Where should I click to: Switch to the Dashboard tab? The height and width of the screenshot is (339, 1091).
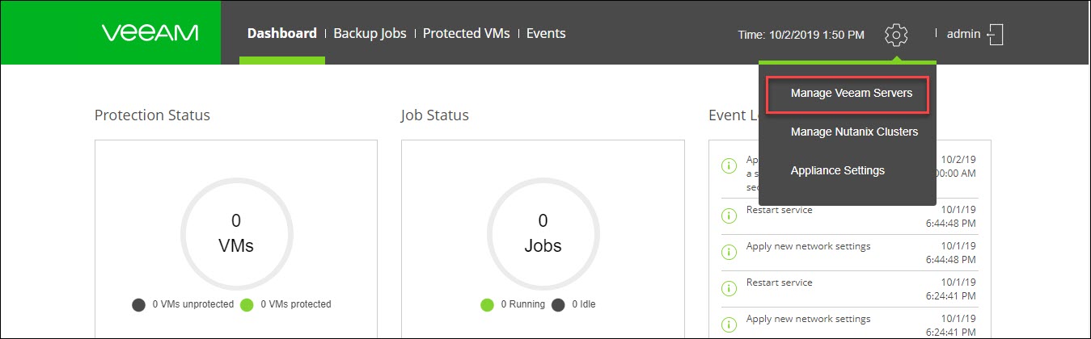pos(281,34)
